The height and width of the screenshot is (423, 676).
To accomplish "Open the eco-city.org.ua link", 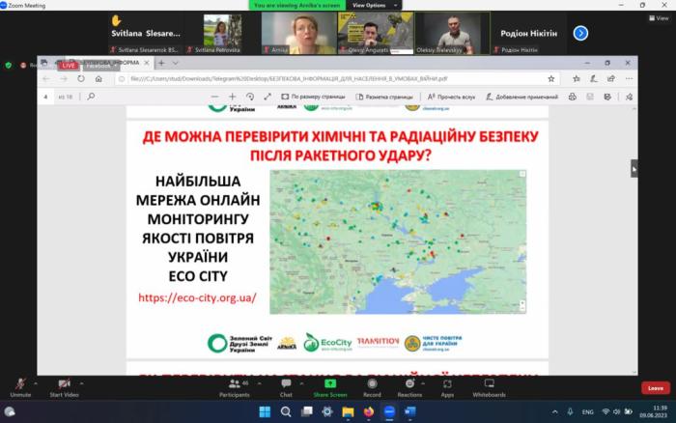I will click(x=197, y=297).
